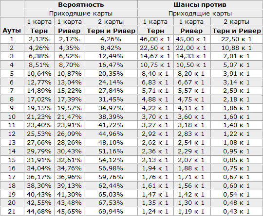Select the 19,57% Ривер probability cell
Image resolution: width=263 pixels, height=216 pixels.
pos(69,108)
